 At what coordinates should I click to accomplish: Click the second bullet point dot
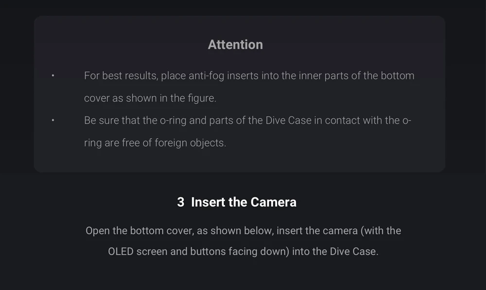coord(53,120)
